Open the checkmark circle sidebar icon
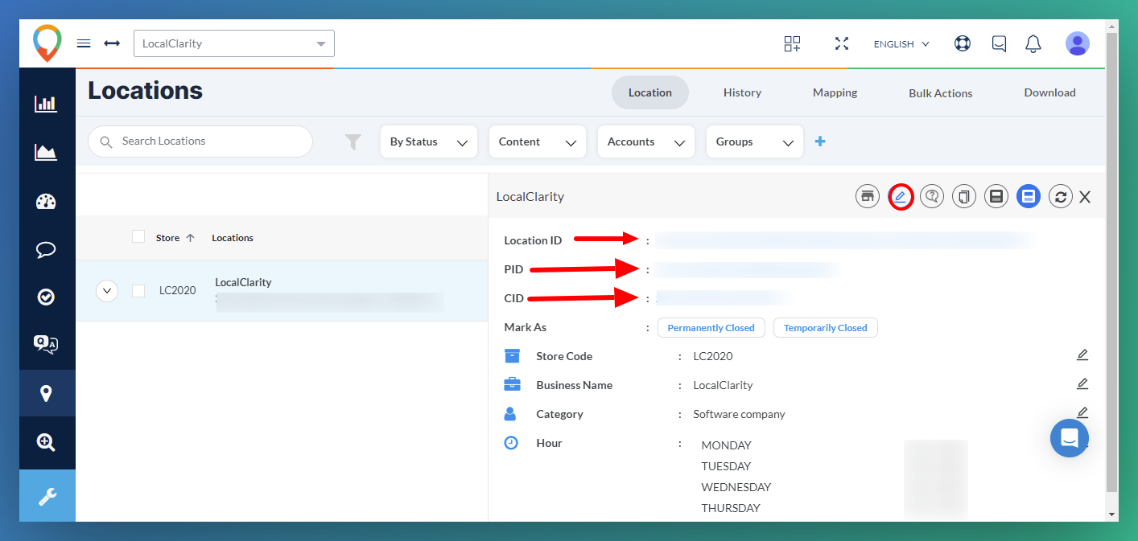Image resolution: width=1138 pixels, height=541 pixels. pyautogui.click(x=46, y=297)
